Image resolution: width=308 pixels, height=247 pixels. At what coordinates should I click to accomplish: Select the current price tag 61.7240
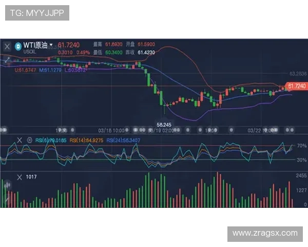[x=296, y=86]
